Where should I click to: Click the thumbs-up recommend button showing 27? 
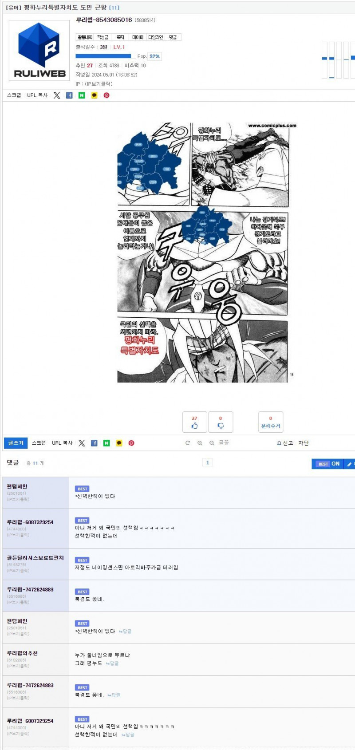[194, 422]
